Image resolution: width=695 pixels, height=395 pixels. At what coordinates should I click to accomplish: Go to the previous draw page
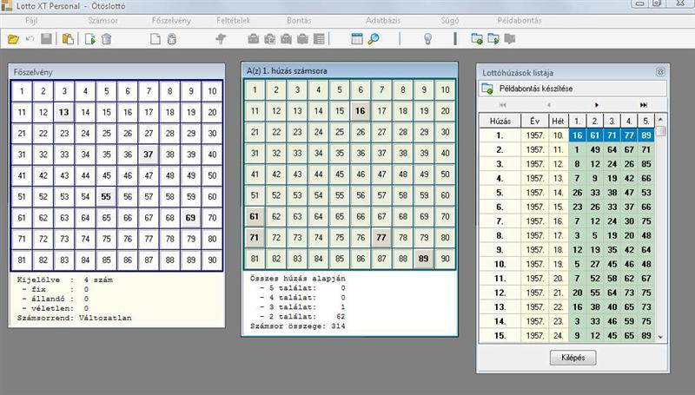point(549,105)
